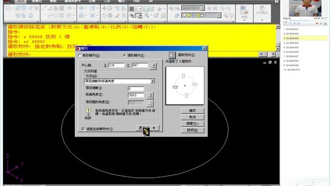Toggle the layer sun freeze icon
The height and width of the screenshot is (186, 331).
(189, 16)
